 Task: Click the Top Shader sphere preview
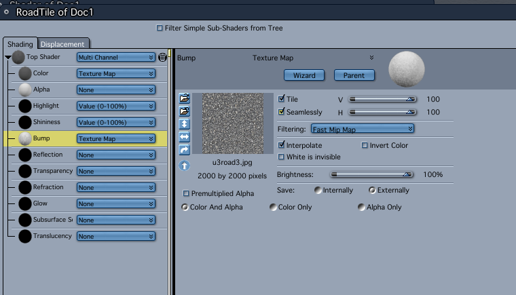[x=18, y=57]
